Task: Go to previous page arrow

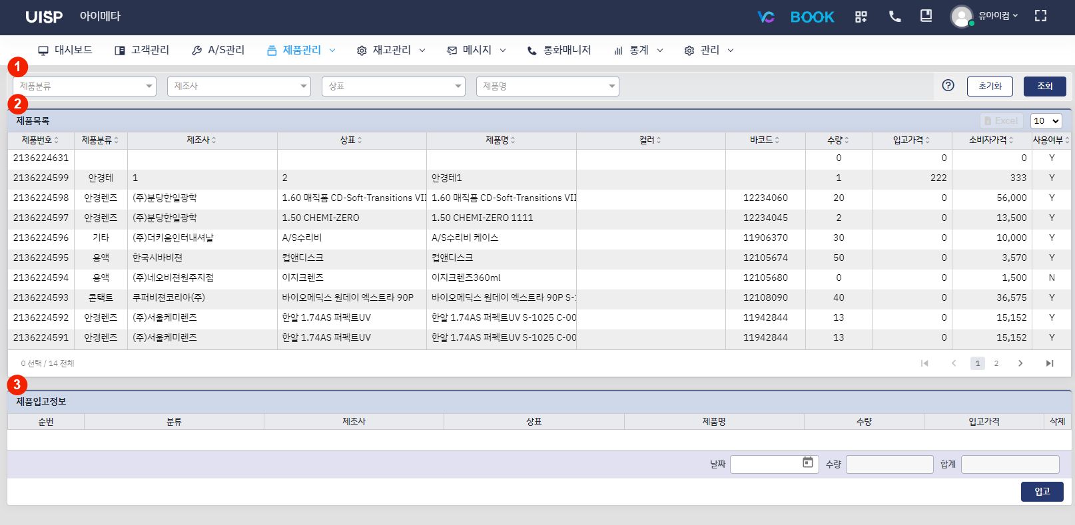Action: click(x=954, y=363)
